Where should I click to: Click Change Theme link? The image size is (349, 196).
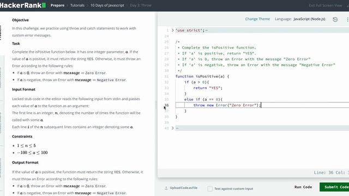coord(257,19)
